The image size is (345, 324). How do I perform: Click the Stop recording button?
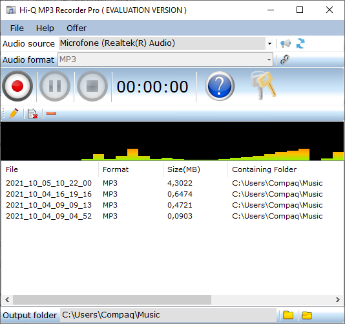[x=92, y=86]
